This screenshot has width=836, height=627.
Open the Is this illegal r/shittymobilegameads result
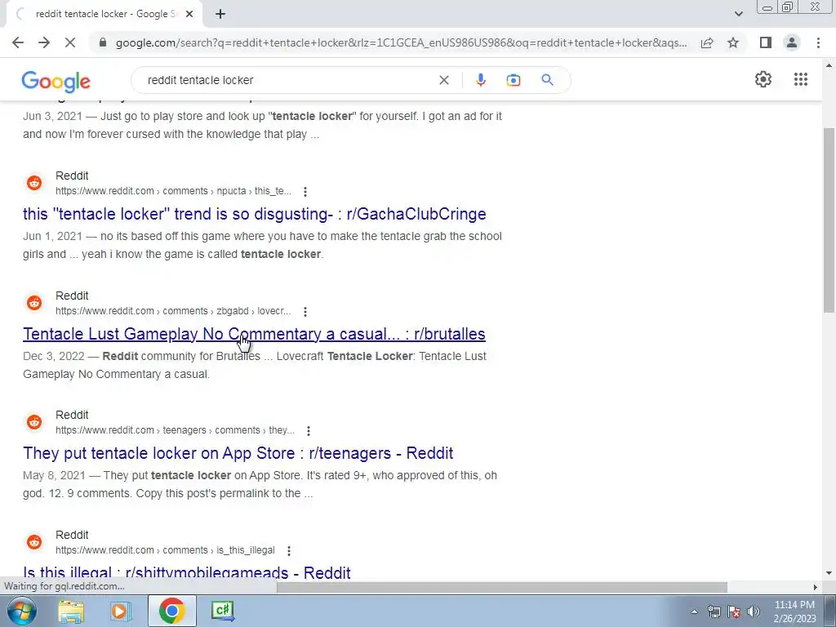(x=187, y=573)
